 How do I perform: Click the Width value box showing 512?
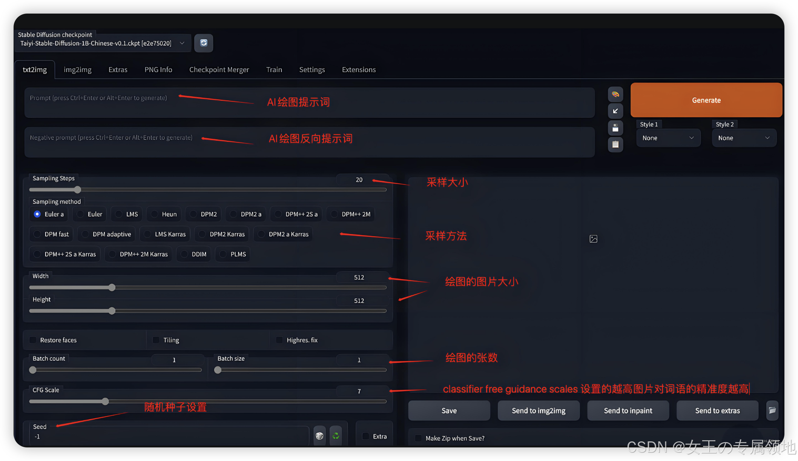coord(362,277)
